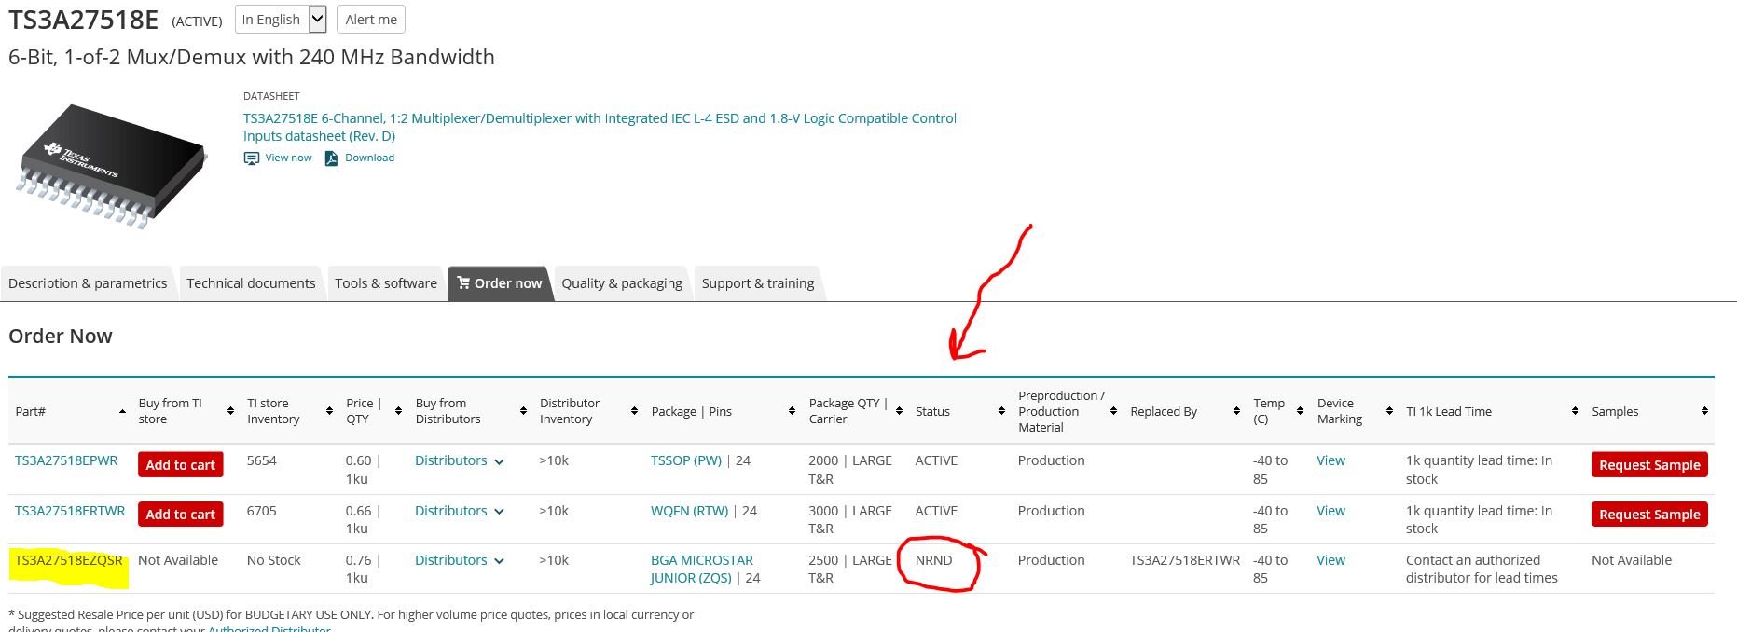This screenshot has height=632, width=1737.
Task: View device marking for TS3A27518EPWR
Action: pos(1330,460)
